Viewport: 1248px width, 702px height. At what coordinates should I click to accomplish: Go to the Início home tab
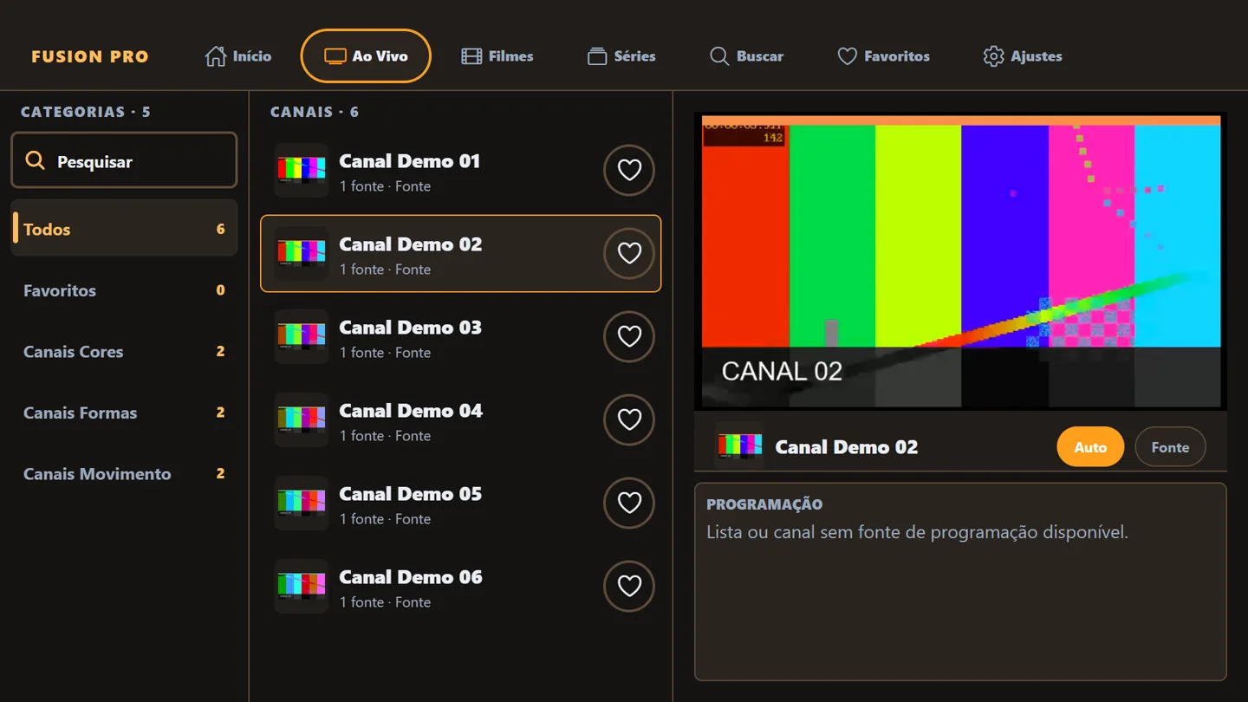click(238, 56)
